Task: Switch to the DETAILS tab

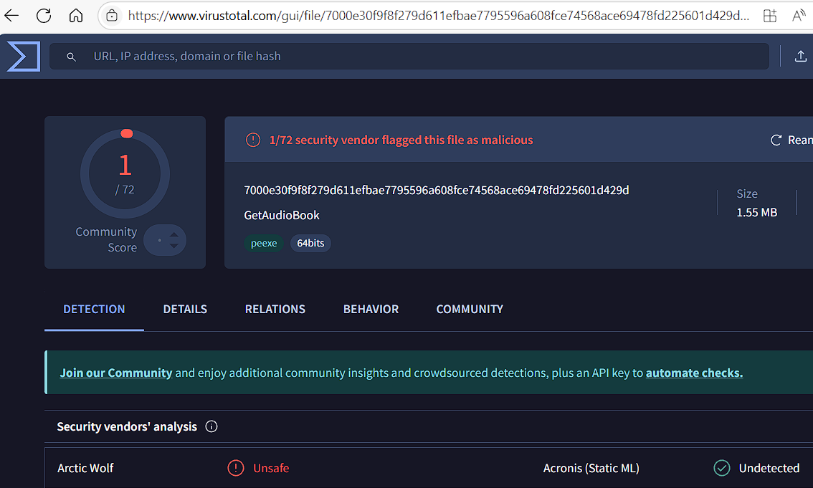Action: (x=185, y=309)
